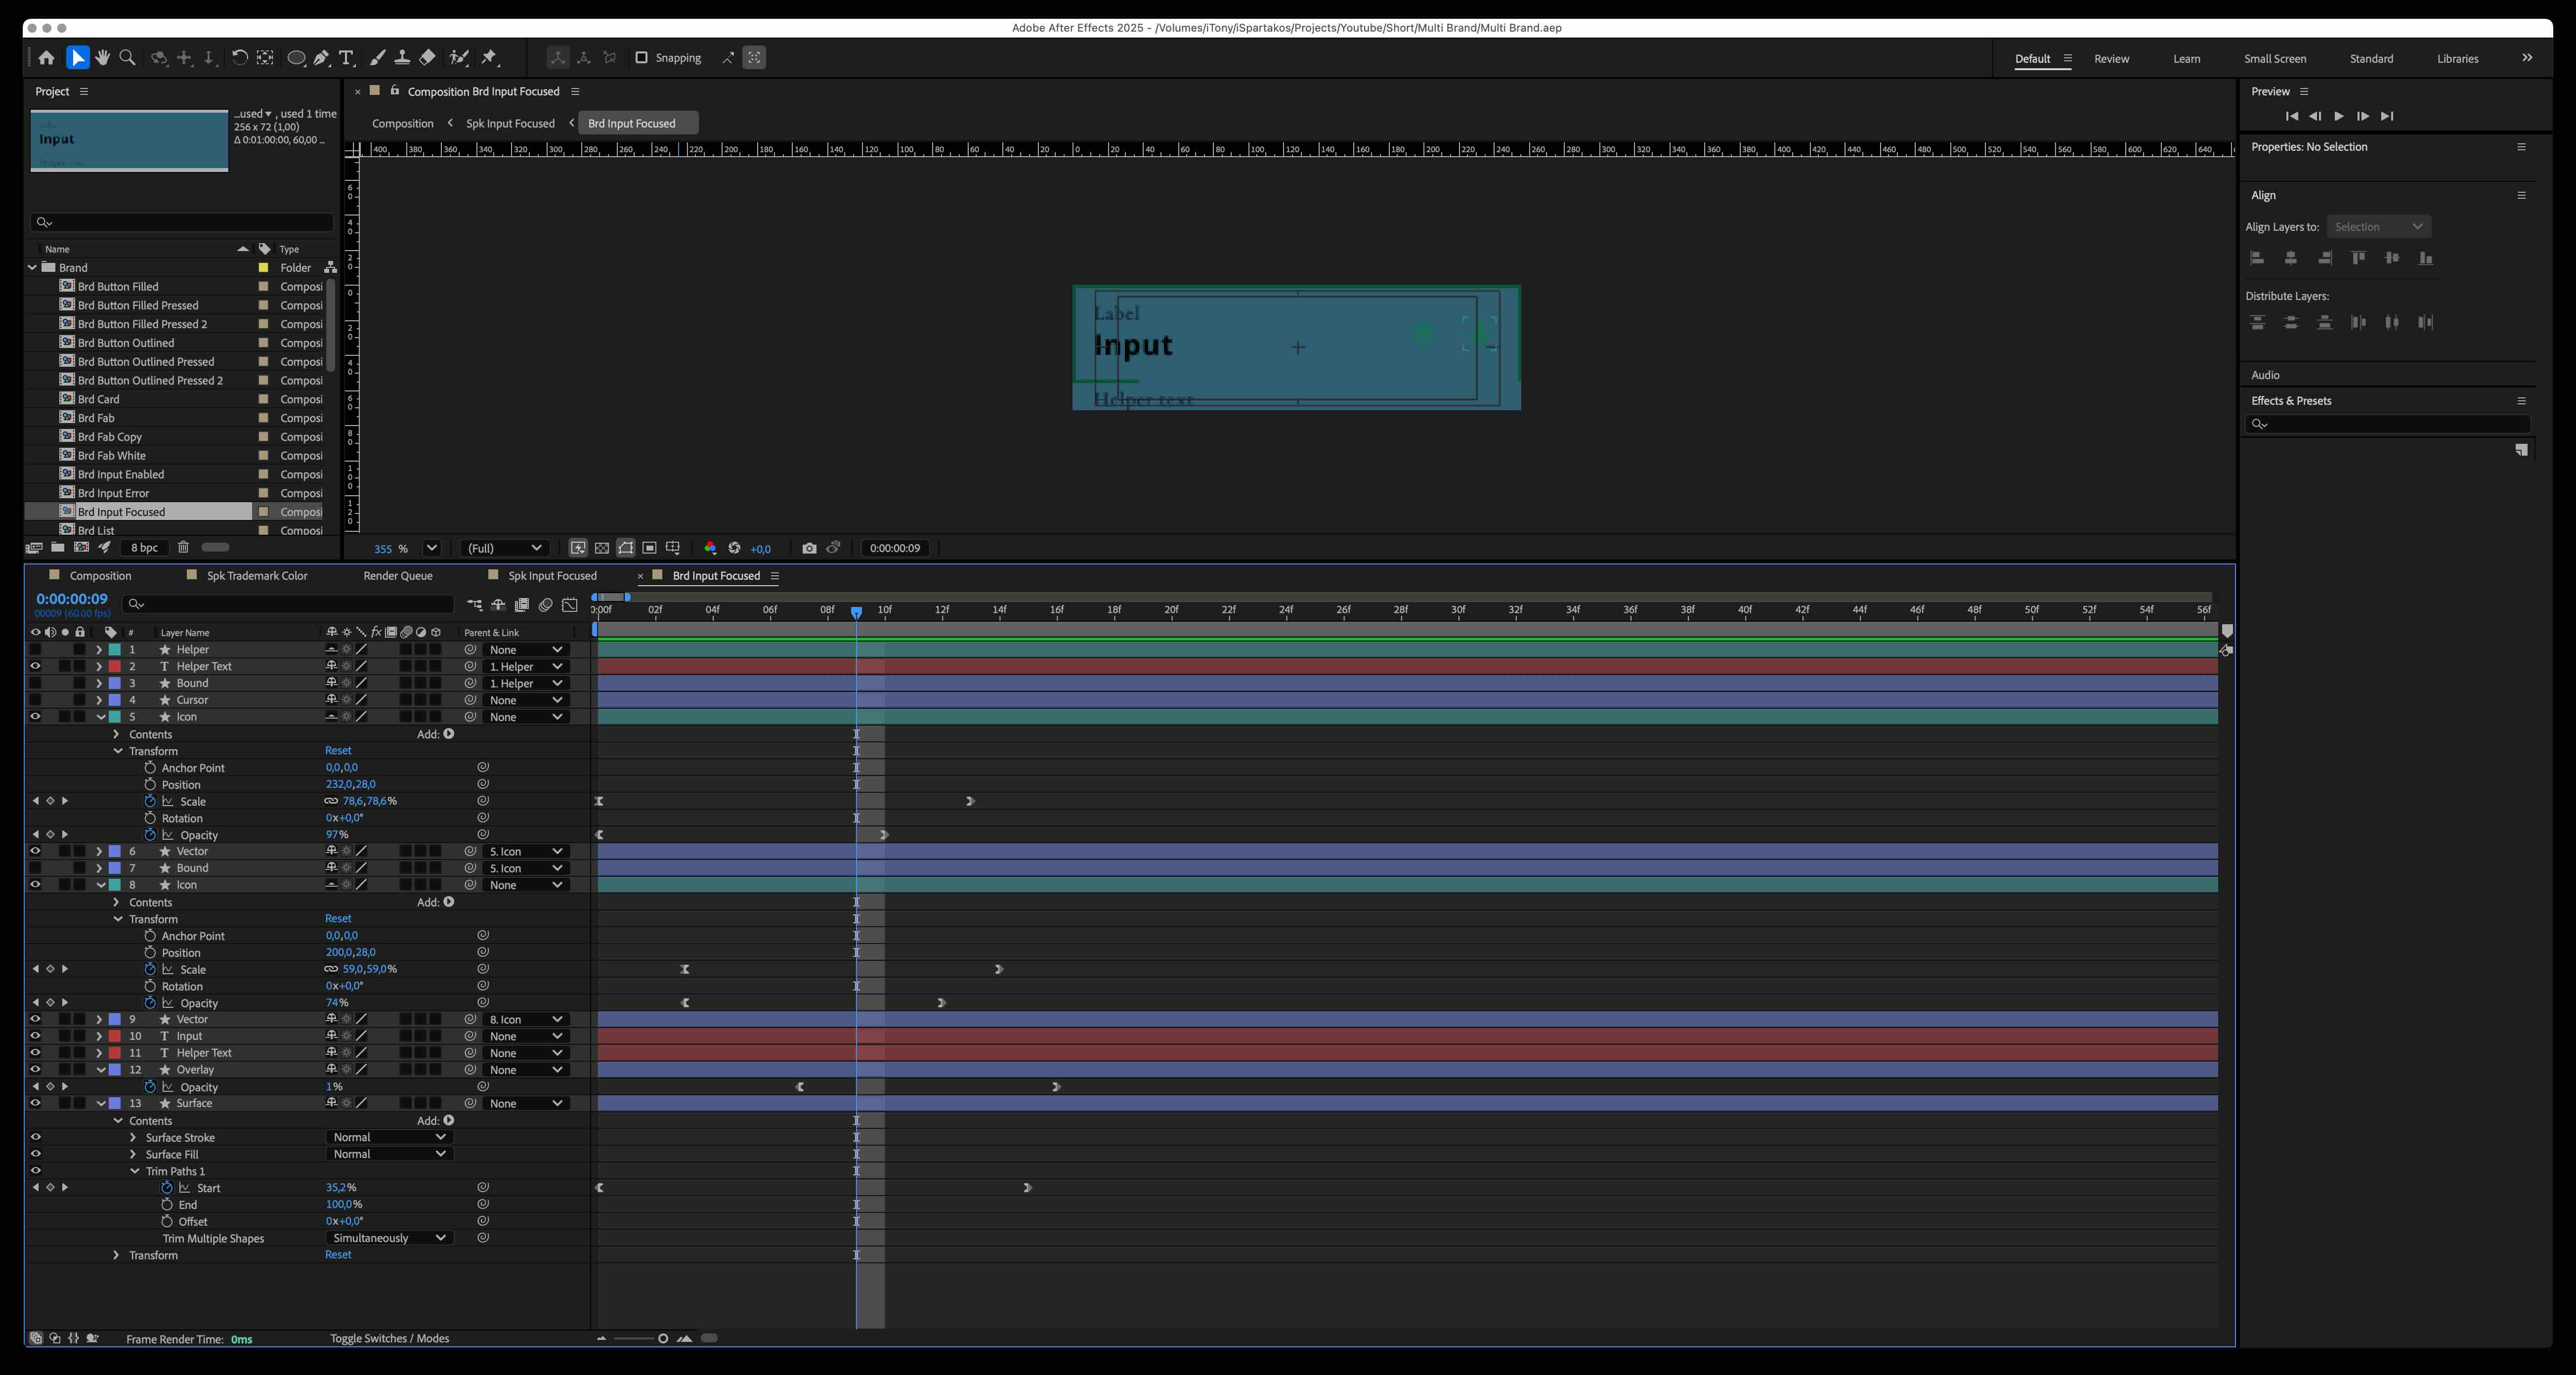Play the preview
This screenshot has width=2576, height=1375.
point(2338,116)
